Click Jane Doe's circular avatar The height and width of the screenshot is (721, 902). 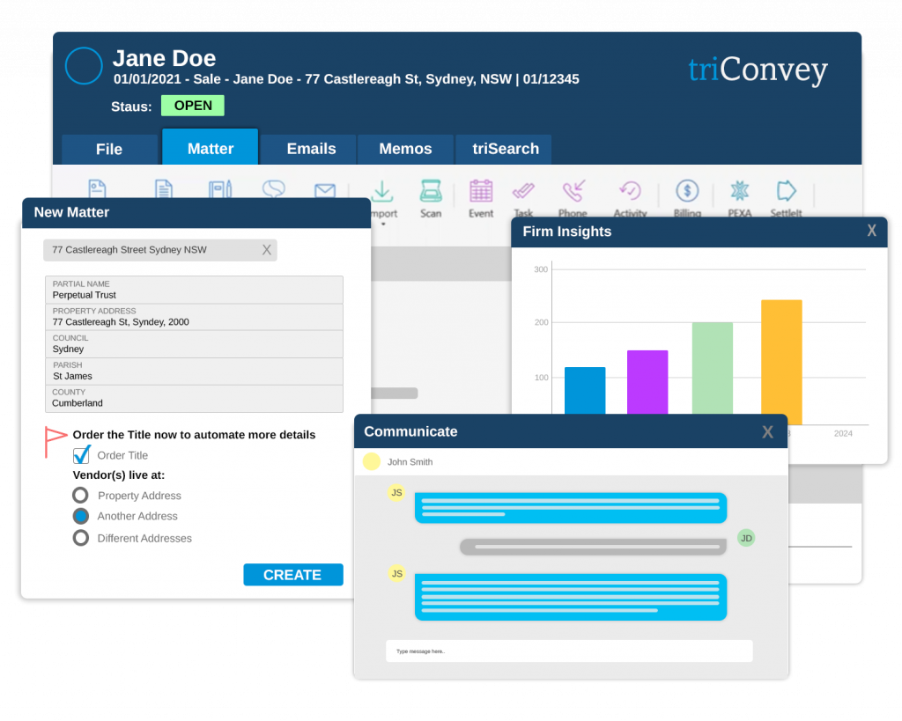(84, 65)
